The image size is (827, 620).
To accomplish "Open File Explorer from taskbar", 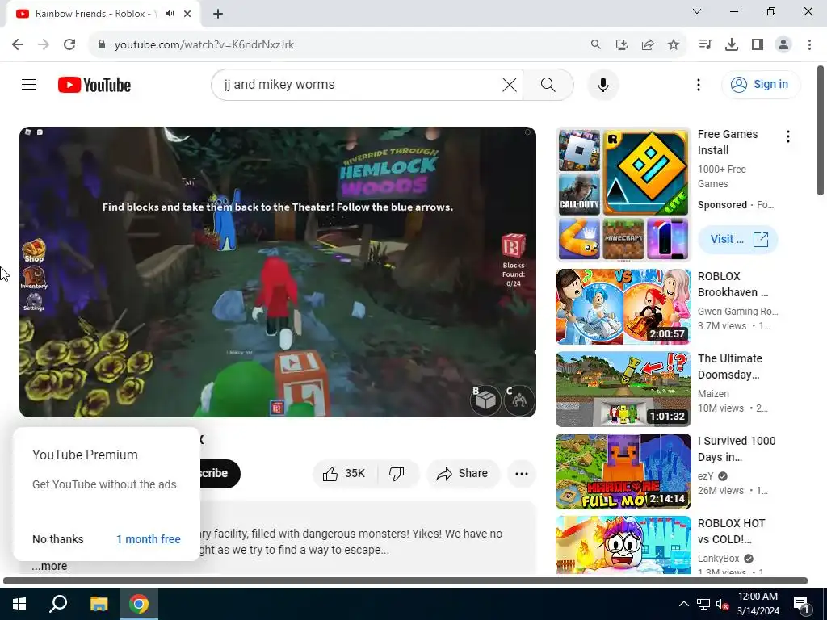I will (99, 604).
